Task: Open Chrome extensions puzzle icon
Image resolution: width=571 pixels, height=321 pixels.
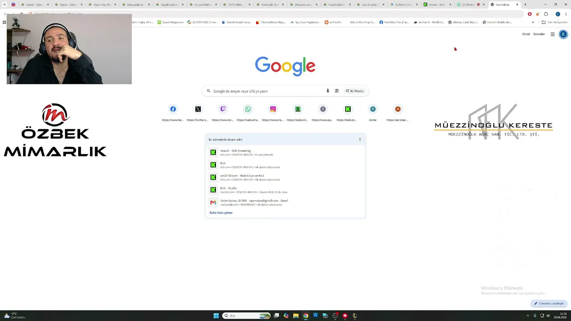Action: point(546,14)
